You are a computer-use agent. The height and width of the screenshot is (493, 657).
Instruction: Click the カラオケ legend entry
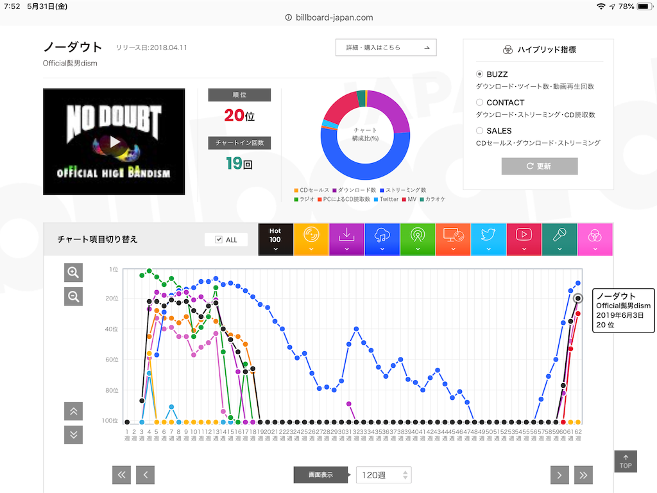click(433, 200)
